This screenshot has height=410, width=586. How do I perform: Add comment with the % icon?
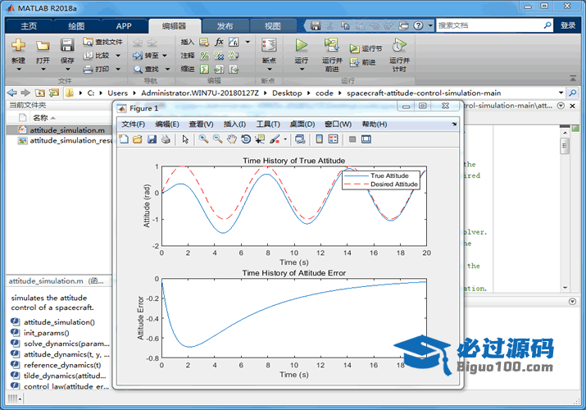(204, 56)
